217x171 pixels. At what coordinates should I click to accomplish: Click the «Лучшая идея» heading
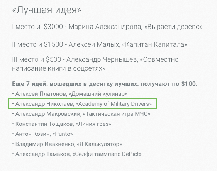pyautogui.click(x=47, y=10)
